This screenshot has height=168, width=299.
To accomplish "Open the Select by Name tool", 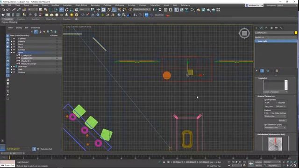I will [46, 10].
